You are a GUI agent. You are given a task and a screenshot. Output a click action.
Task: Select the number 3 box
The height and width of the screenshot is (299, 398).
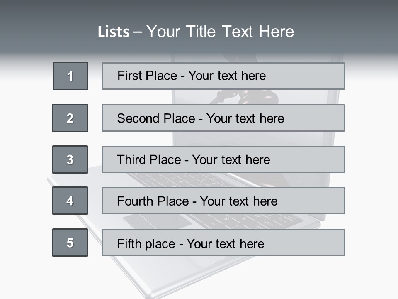[70, 159]
